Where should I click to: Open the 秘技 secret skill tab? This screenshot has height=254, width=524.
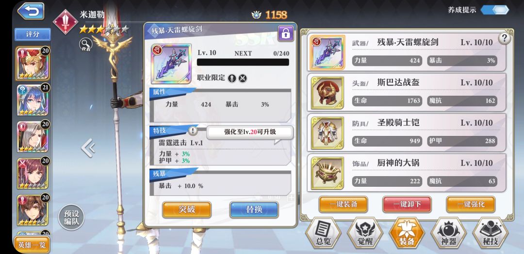pyautogui.click(x=490, y=233)
